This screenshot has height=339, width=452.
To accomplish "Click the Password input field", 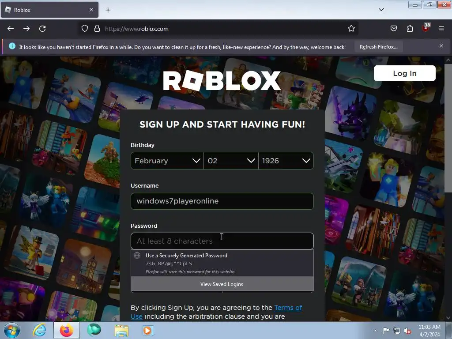I will pyautogui.click(x=222, y=241).
